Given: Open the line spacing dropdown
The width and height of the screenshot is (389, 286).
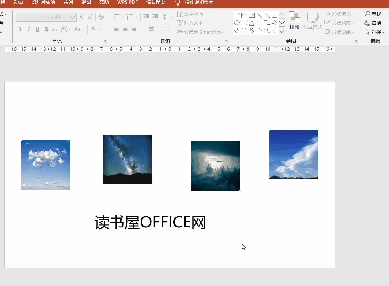Looking at the screenshot, I should click(x=168, y=17).
